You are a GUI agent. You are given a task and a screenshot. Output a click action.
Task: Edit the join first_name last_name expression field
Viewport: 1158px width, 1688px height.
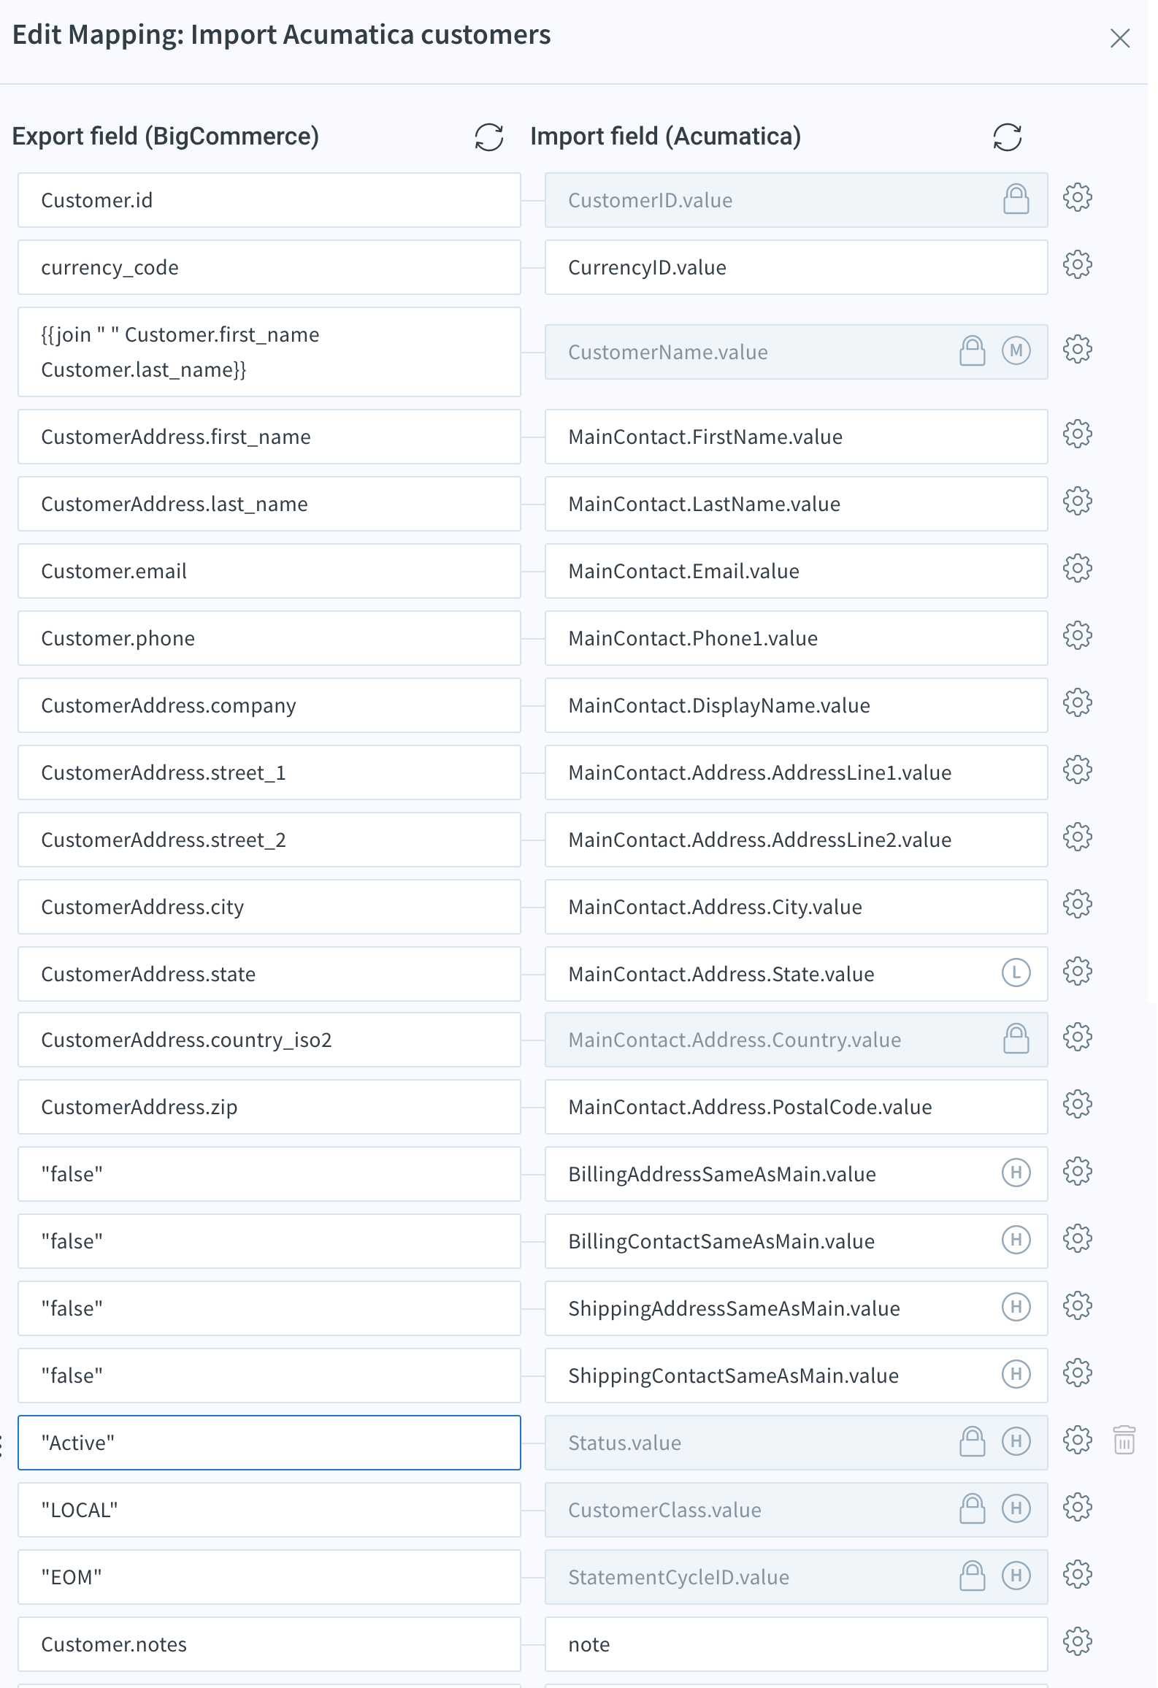click(x=269, y=352)
